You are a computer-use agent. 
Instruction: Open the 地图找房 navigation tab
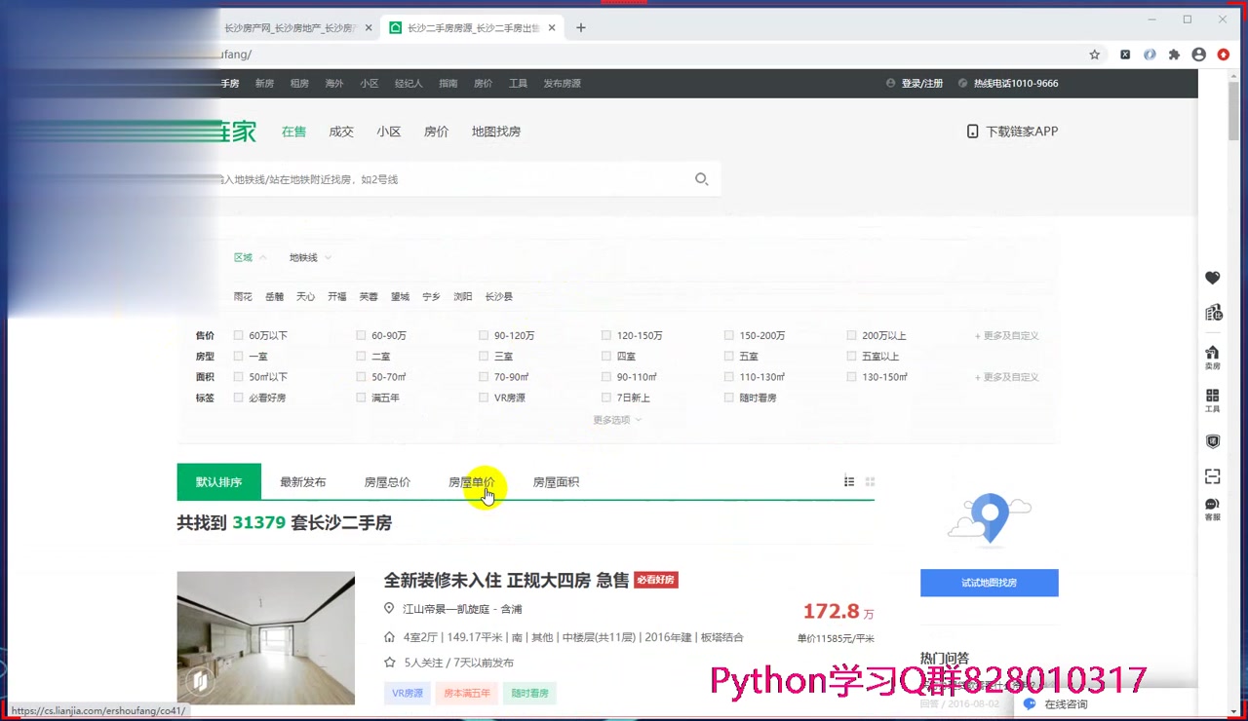coord(496,132)
